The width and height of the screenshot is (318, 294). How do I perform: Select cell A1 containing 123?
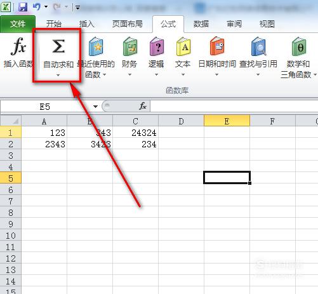(44, 133)
